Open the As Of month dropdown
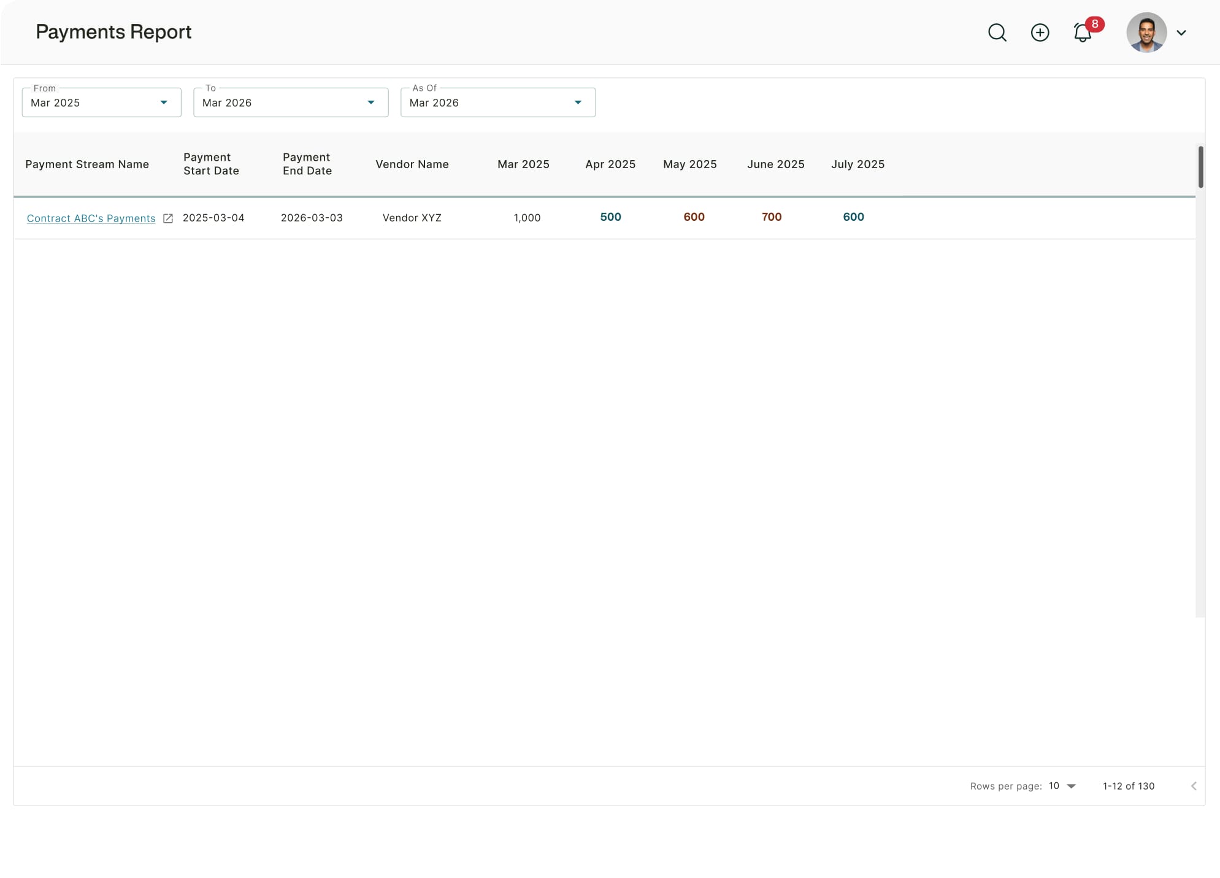 [x=497, y=102]
